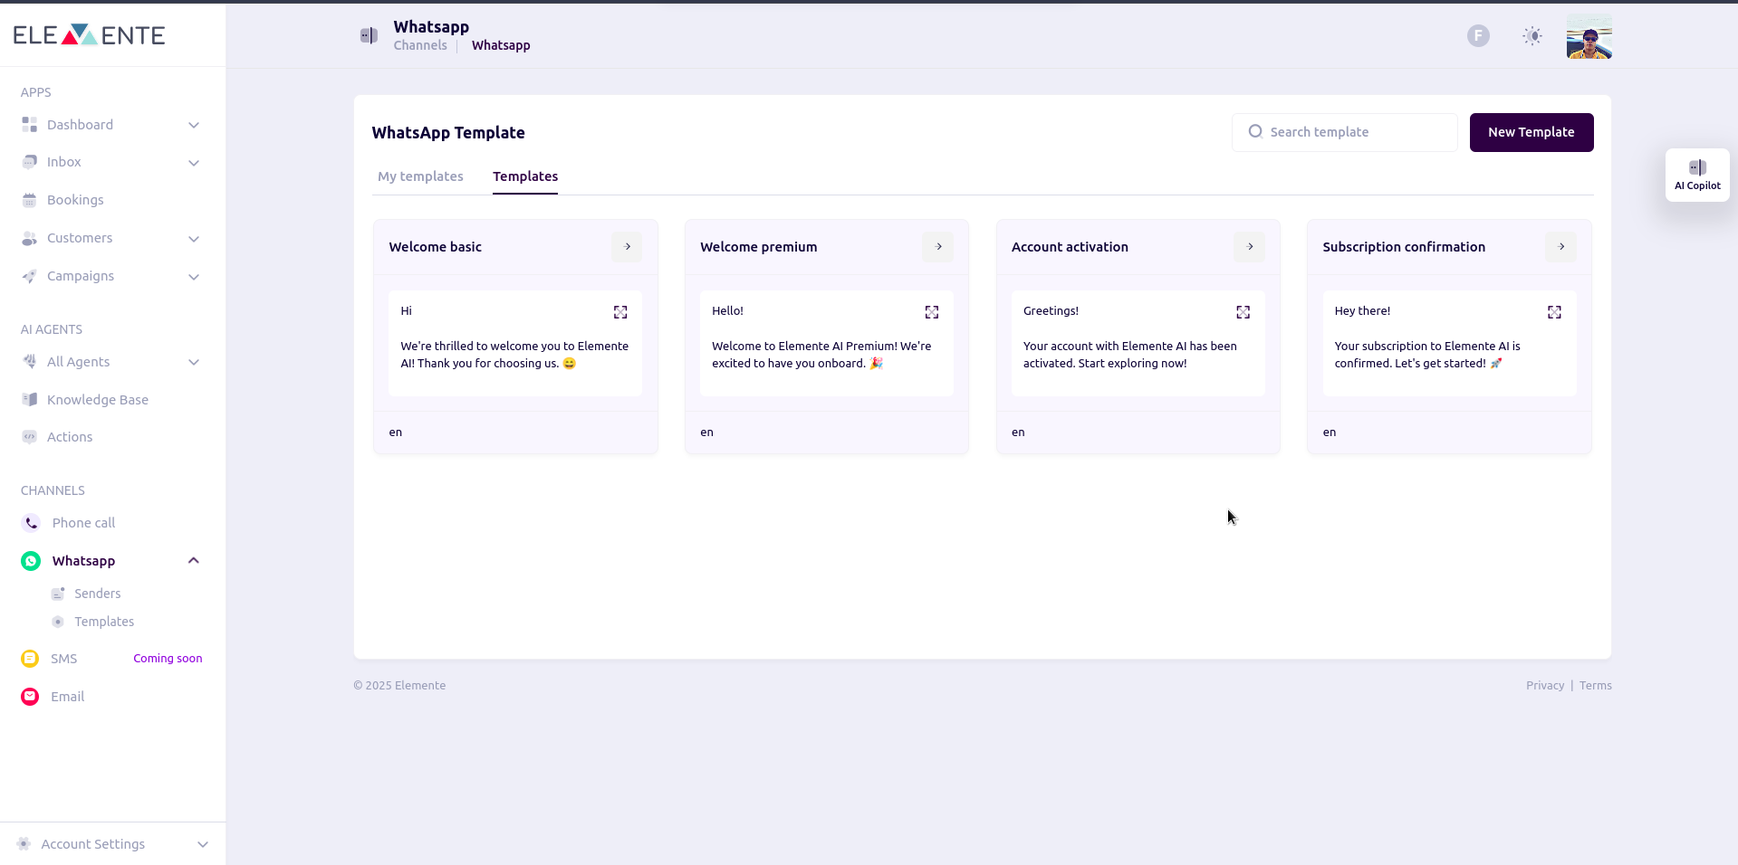1738x865 pixels.
Task: Click the WhatsApp Template heading
Action: (448, 133)
